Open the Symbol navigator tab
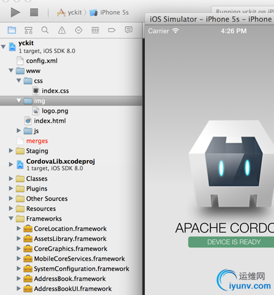The height and width of the screenshot is (295, 274). [x=28, y=30]
